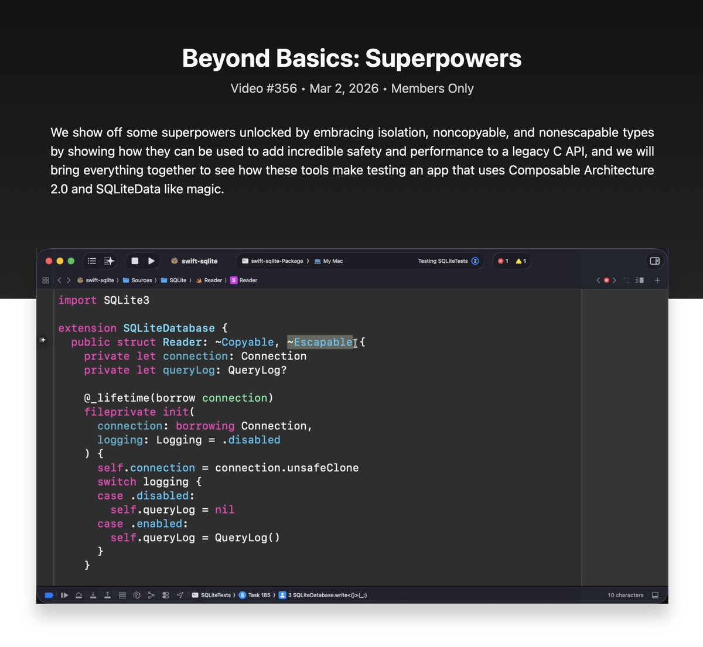Toggle the inspector panel icon
Image resolution: width=703 pixels, height=647 pixels.
(655, 261)
